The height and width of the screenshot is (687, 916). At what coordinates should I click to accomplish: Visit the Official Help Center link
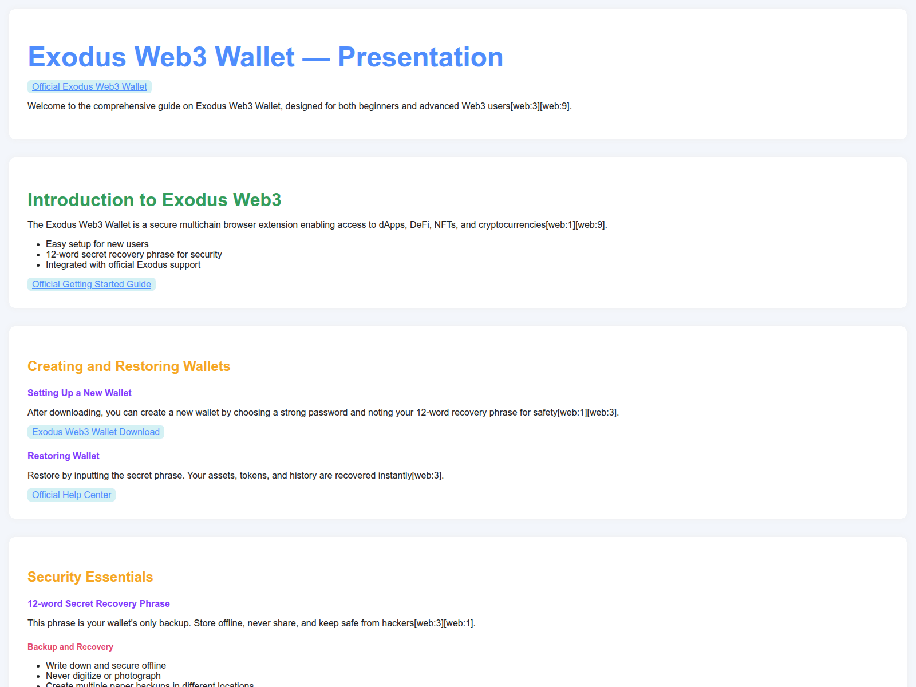click(x=72, y=495)
